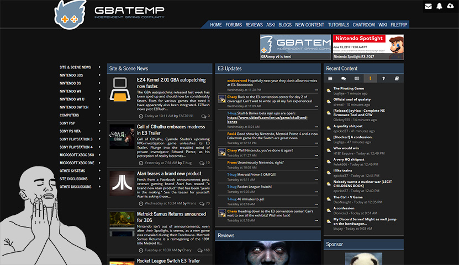This screenshot has width=459, height=265.
Task: Open author FAST6191's profile link
Action: tap(186, 116)
